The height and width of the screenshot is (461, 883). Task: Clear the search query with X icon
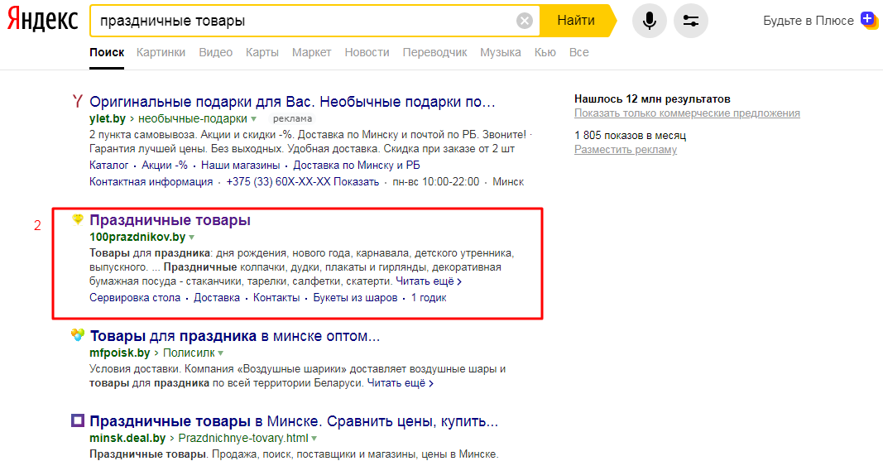coord(525,21)
